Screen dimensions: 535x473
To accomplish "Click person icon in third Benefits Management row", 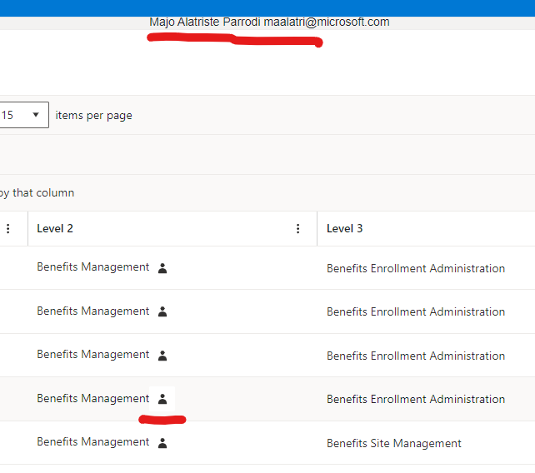I will click(162, 356).
